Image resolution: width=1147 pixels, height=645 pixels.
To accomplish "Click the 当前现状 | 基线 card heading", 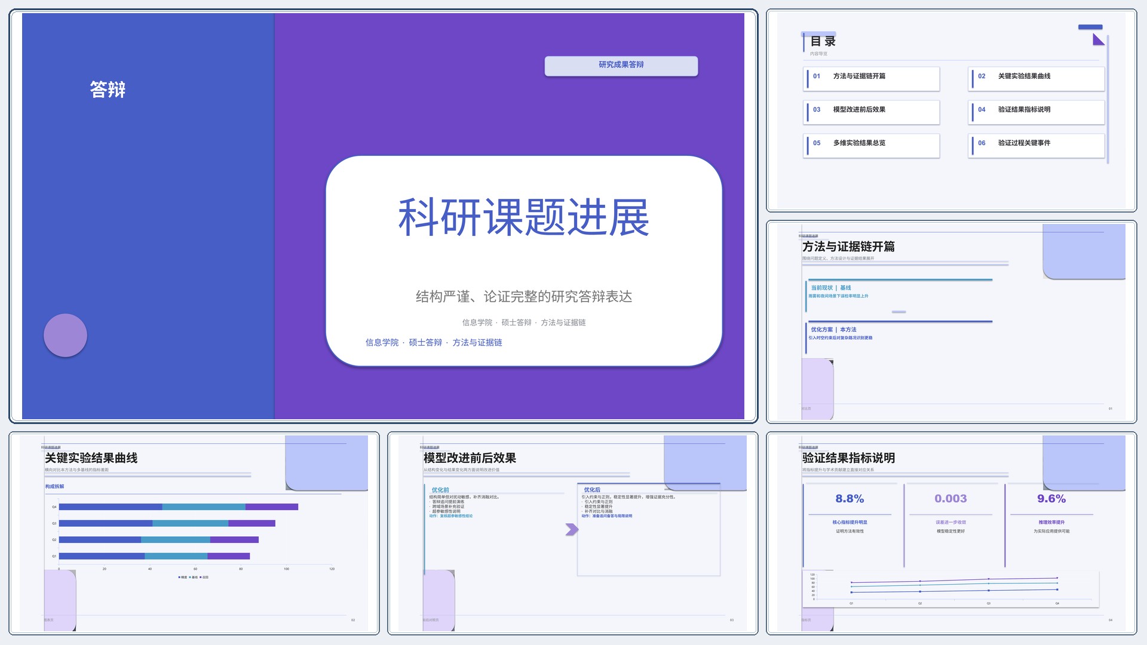I will (831, 288).
